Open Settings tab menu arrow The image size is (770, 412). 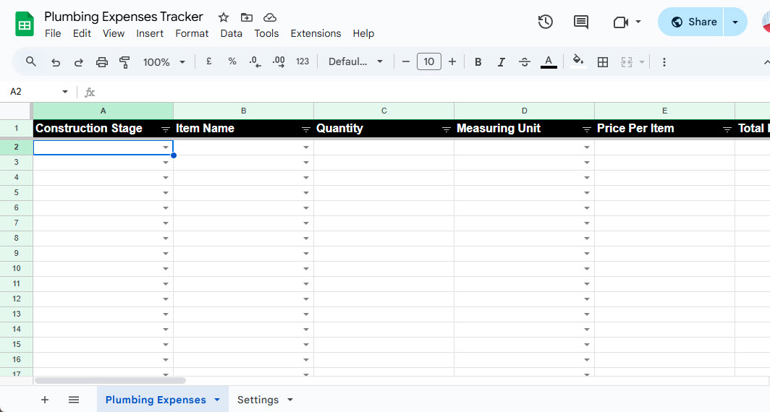[290, 400]
